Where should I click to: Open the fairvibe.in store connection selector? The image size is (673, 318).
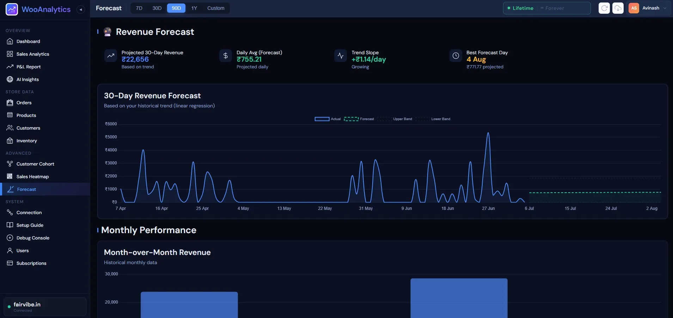pyautogui.click(x=45, y=307)
